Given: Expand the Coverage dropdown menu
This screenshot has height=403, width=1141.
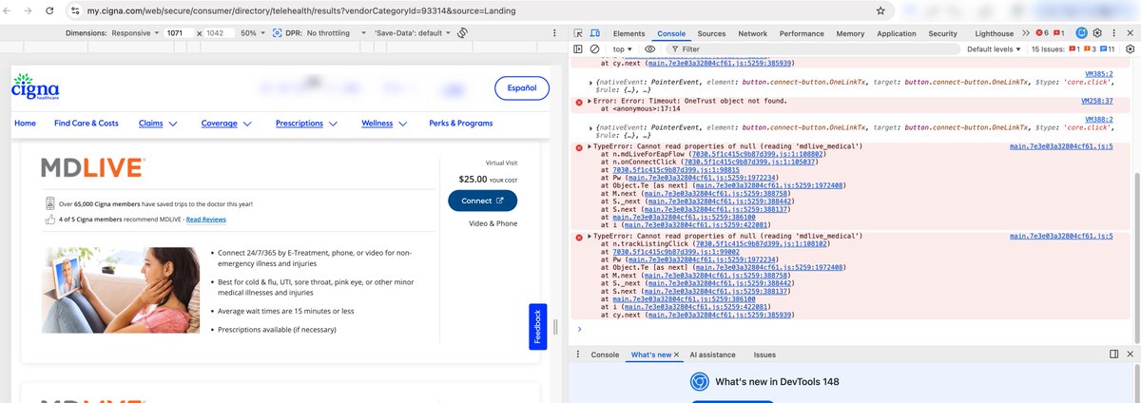Looking at the screenshot, I should click(226, 124).
